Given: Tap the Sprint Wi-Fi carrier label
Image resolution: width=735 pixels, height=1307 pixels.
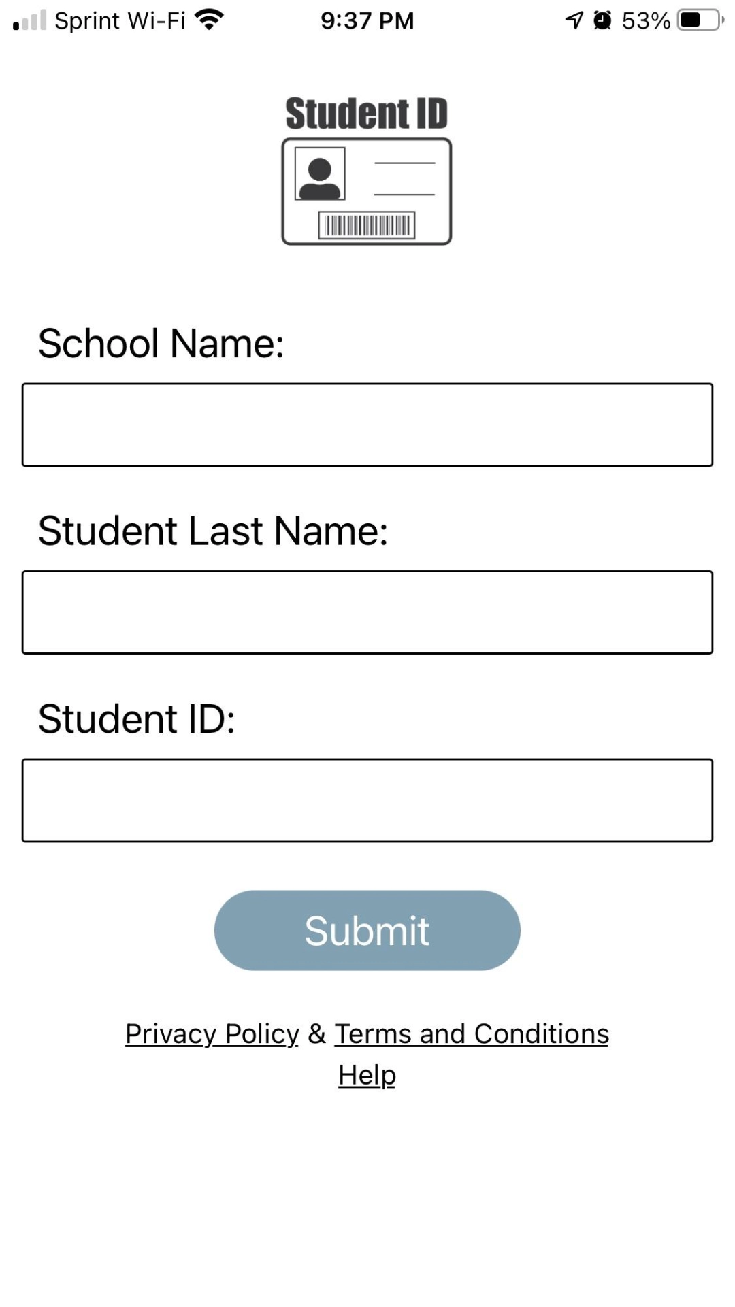Looking at the screenshot, I should point(120,20).
